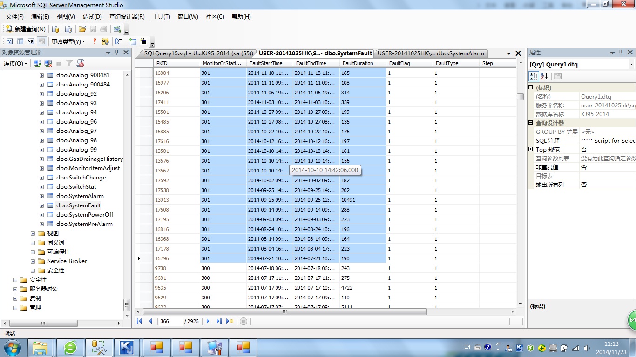
Task: Click the disconnect server icon in Object Explorer
Action: [48, 63]
